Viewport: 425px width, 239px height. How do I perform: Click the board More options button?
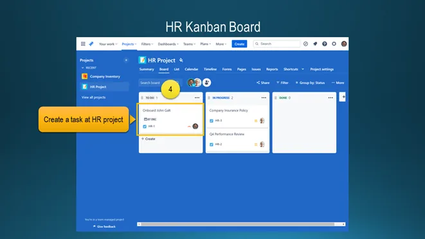tap(338, 83)
